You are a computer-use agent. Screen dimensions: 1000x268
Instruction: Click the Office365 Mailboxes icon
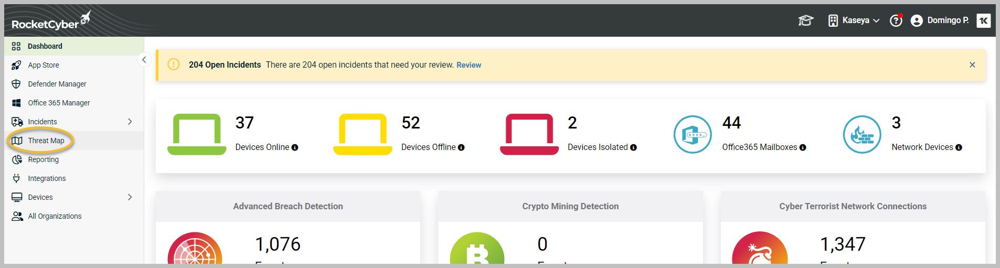pyautogui.click(x=693, y=134)
